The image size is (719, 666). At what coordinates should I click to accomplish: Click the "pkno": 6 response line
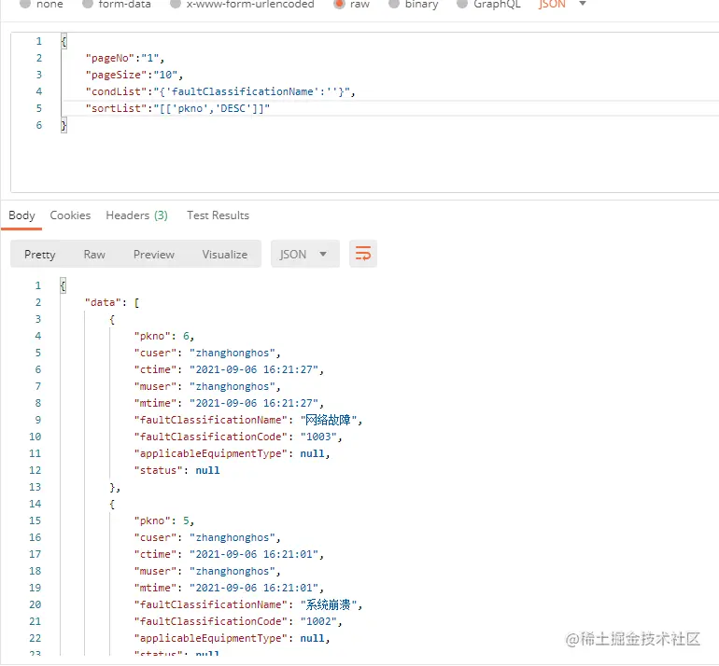pyautogui.click(x=164, y=336)
